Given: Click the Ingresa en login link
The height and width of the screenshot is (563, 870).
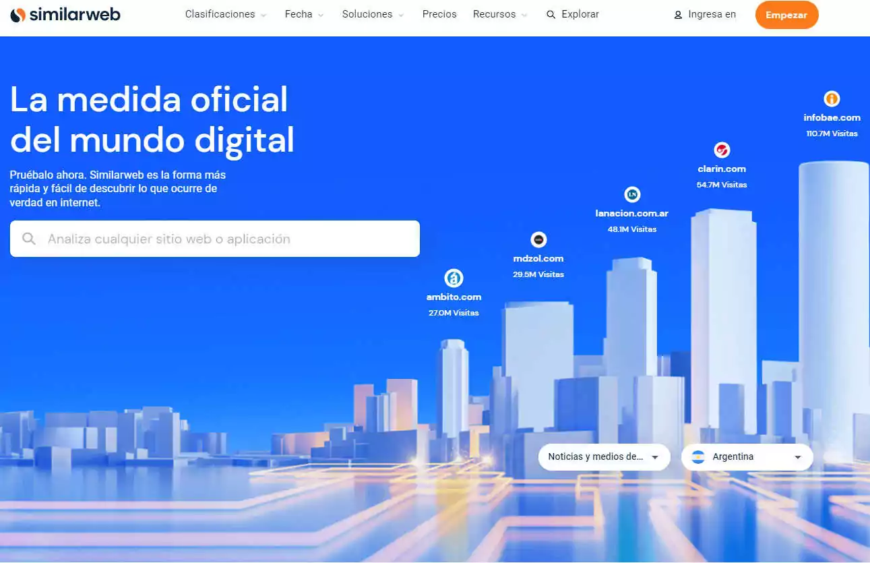Looking at the screenshot, I should click(711, 14).
